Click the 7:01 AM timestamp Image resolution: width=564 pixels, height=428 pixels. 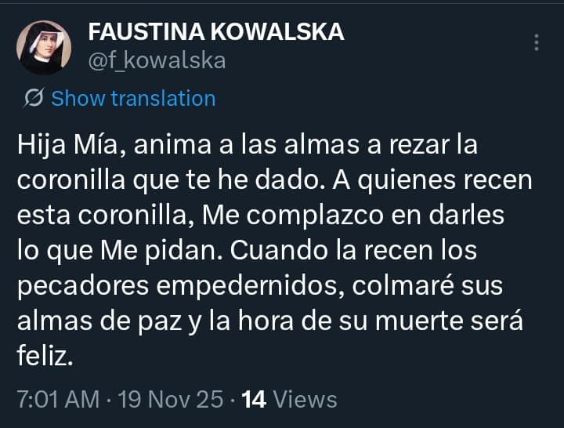coord(58,399)
